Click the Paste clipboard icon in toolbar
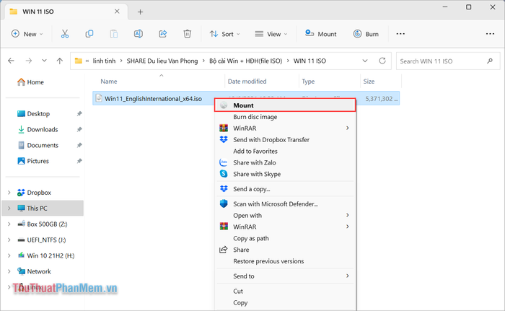This screenshot has height=311, width=505. pyautogui.click(x=114, y=34)
